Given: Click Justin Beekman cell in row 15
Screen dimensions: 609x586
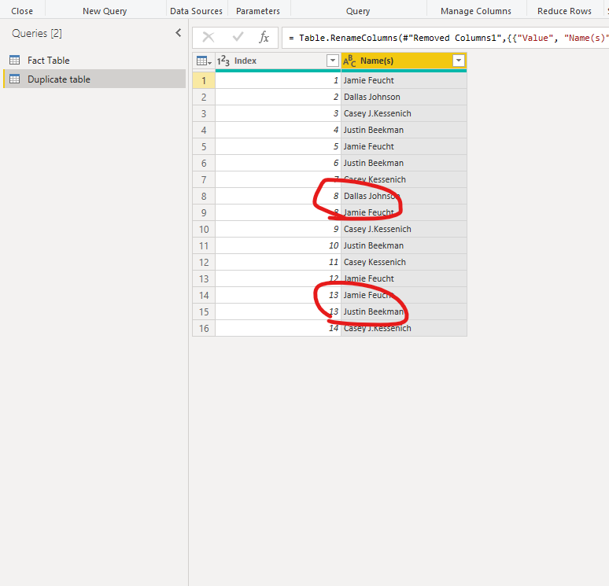Looking at the screenshot, I should click(404, 311).
